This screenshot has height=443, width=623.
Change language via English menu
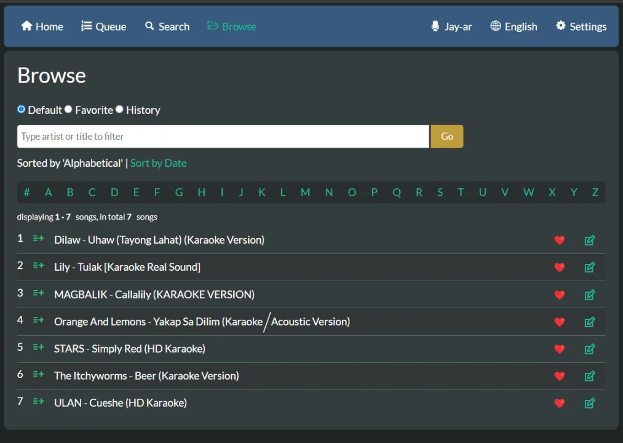(x=514, y=26)
